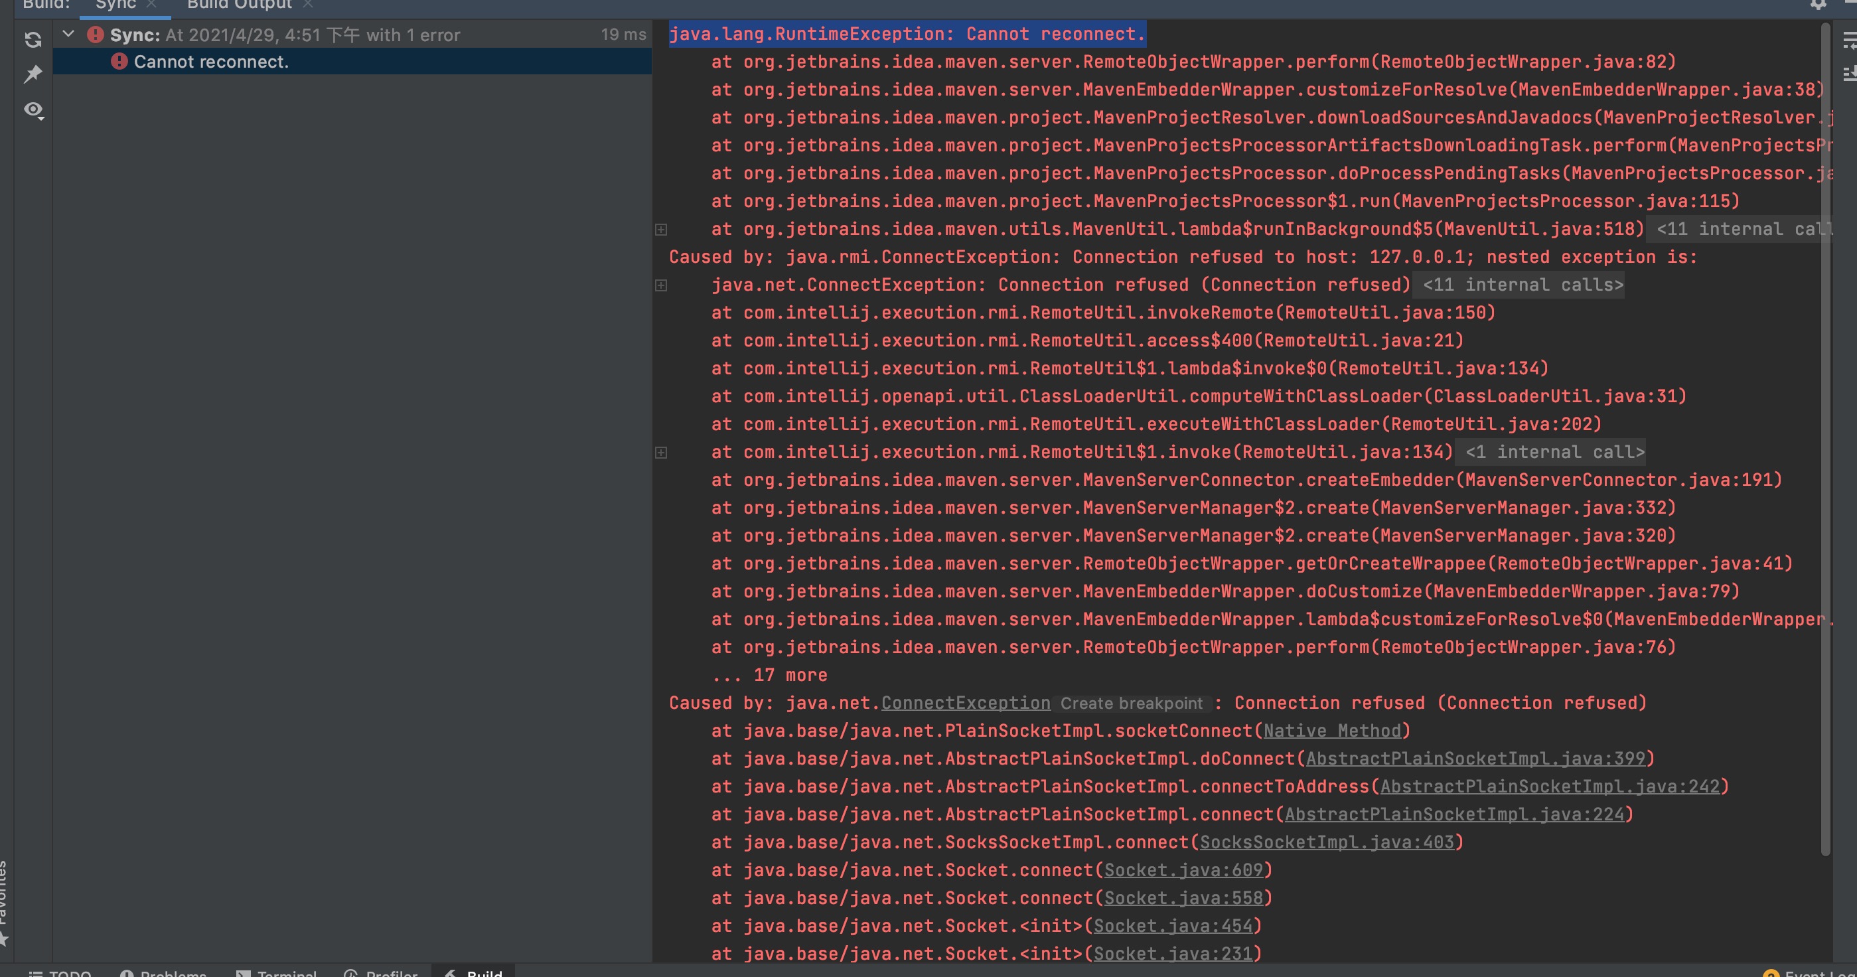1857x977 pixels.
Task: Open the Problems tool window
Action: (173, 972)
